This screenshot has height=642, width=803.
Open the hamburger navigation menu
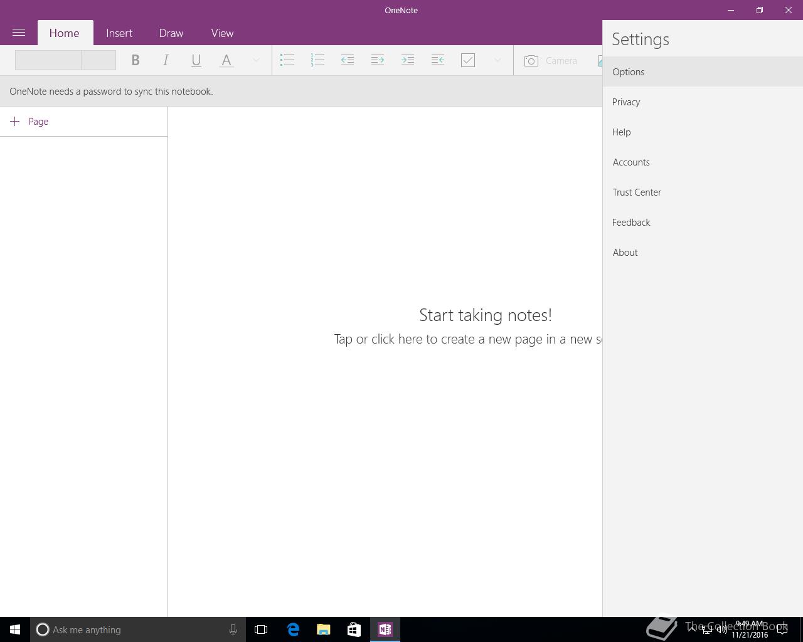(x=19, y=33)
